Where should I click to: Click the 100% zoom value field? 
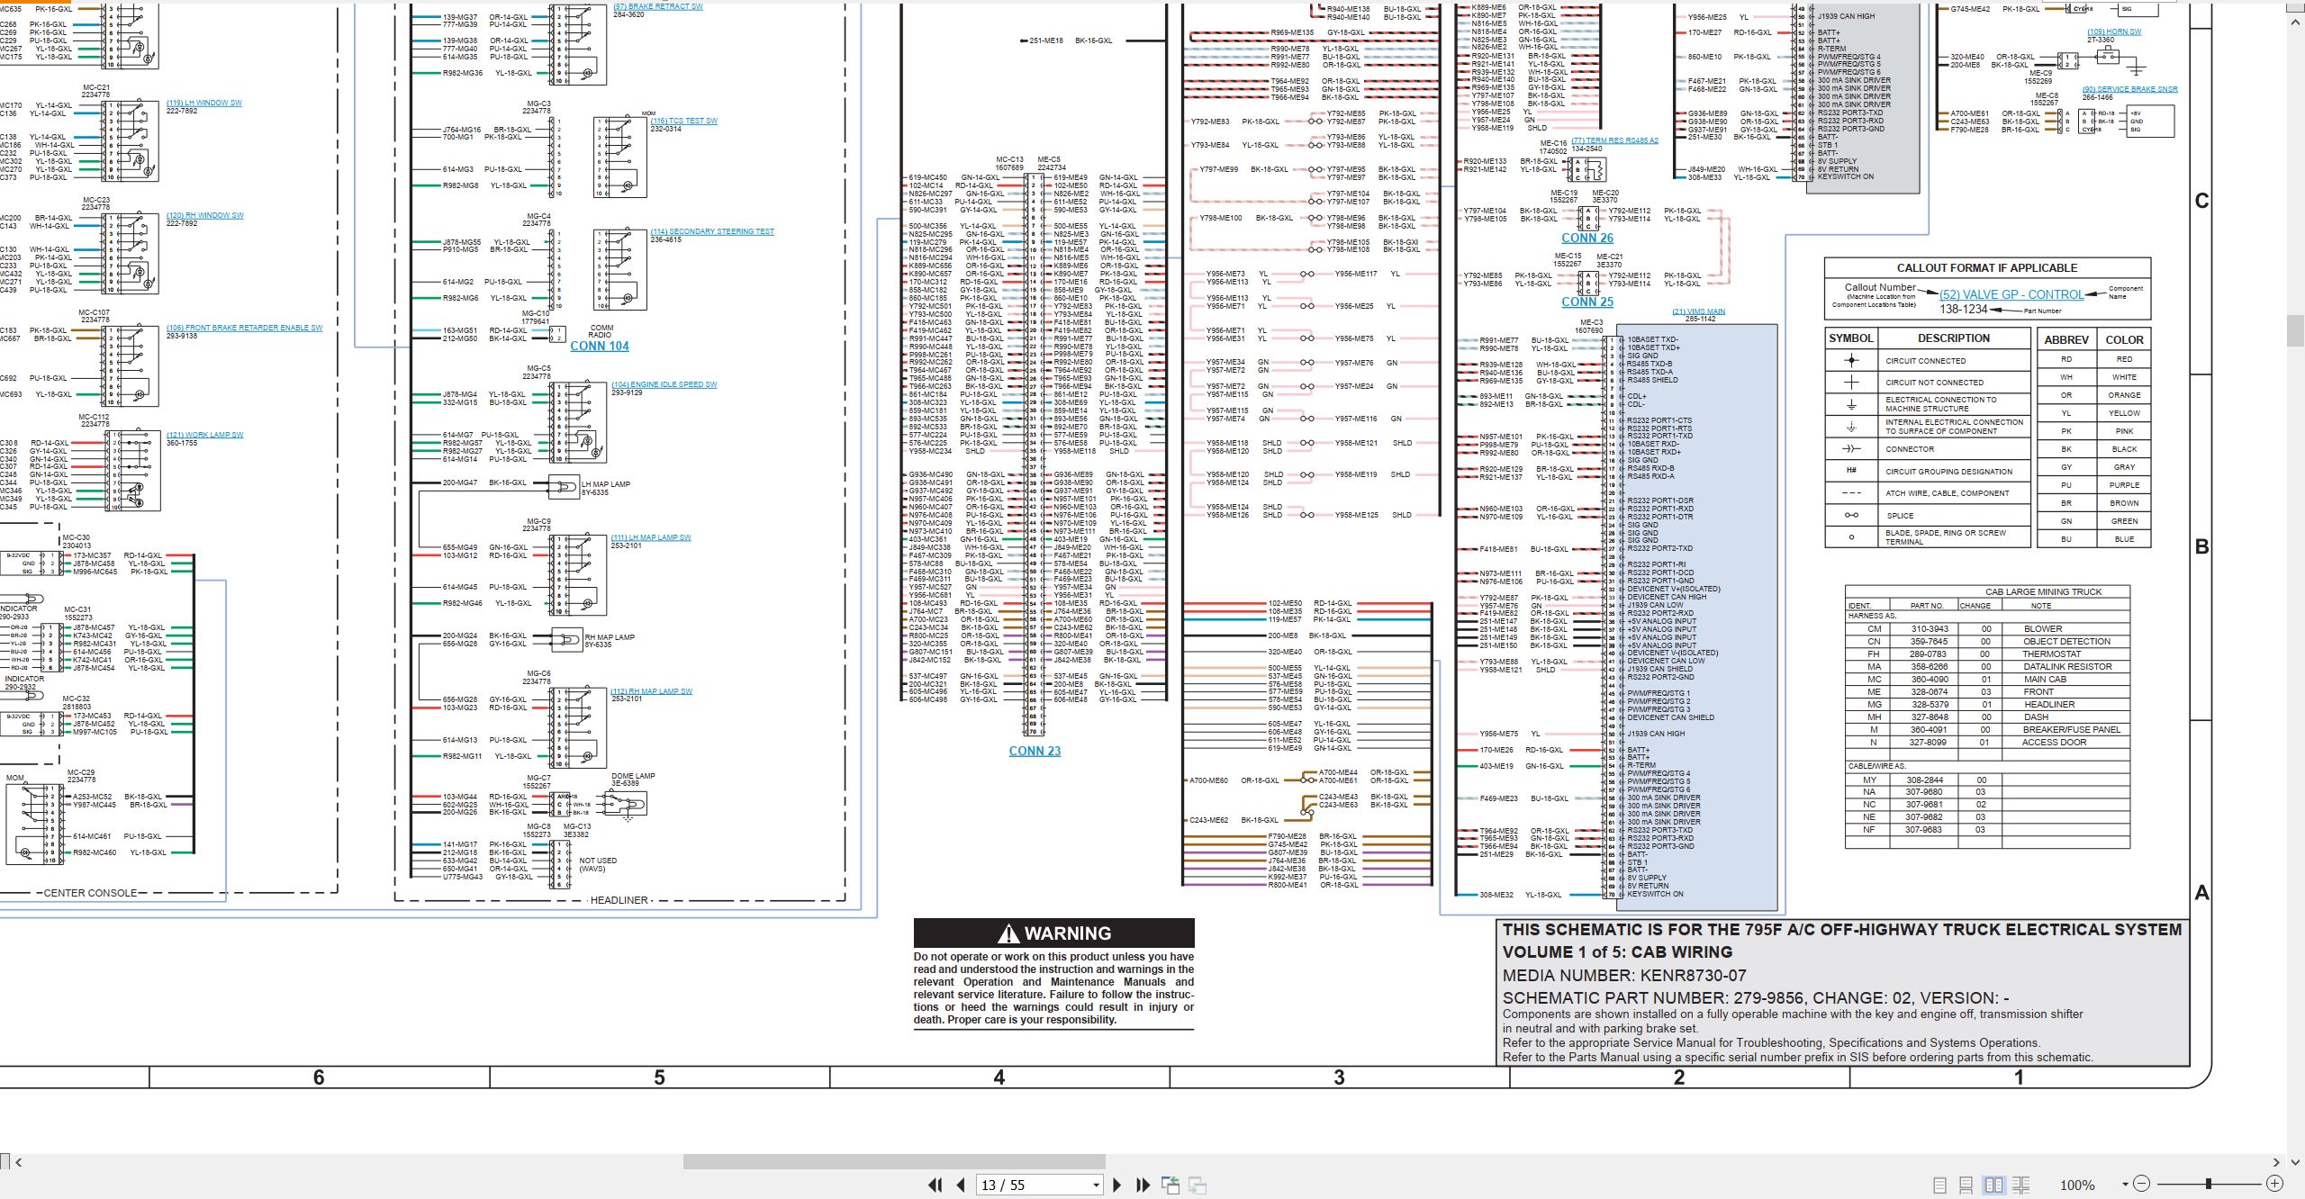pos(2077,1185)
